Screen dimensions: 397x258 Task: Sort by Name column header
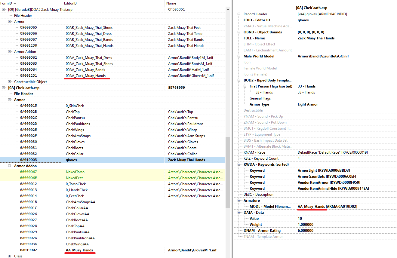click(195, 3)
